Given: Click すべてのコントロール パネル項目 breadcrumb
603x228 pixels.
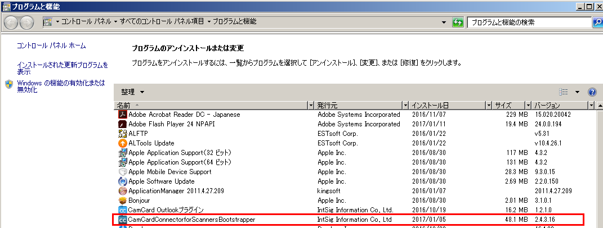Looking at the screenshot, I should (x=162, y=22).
